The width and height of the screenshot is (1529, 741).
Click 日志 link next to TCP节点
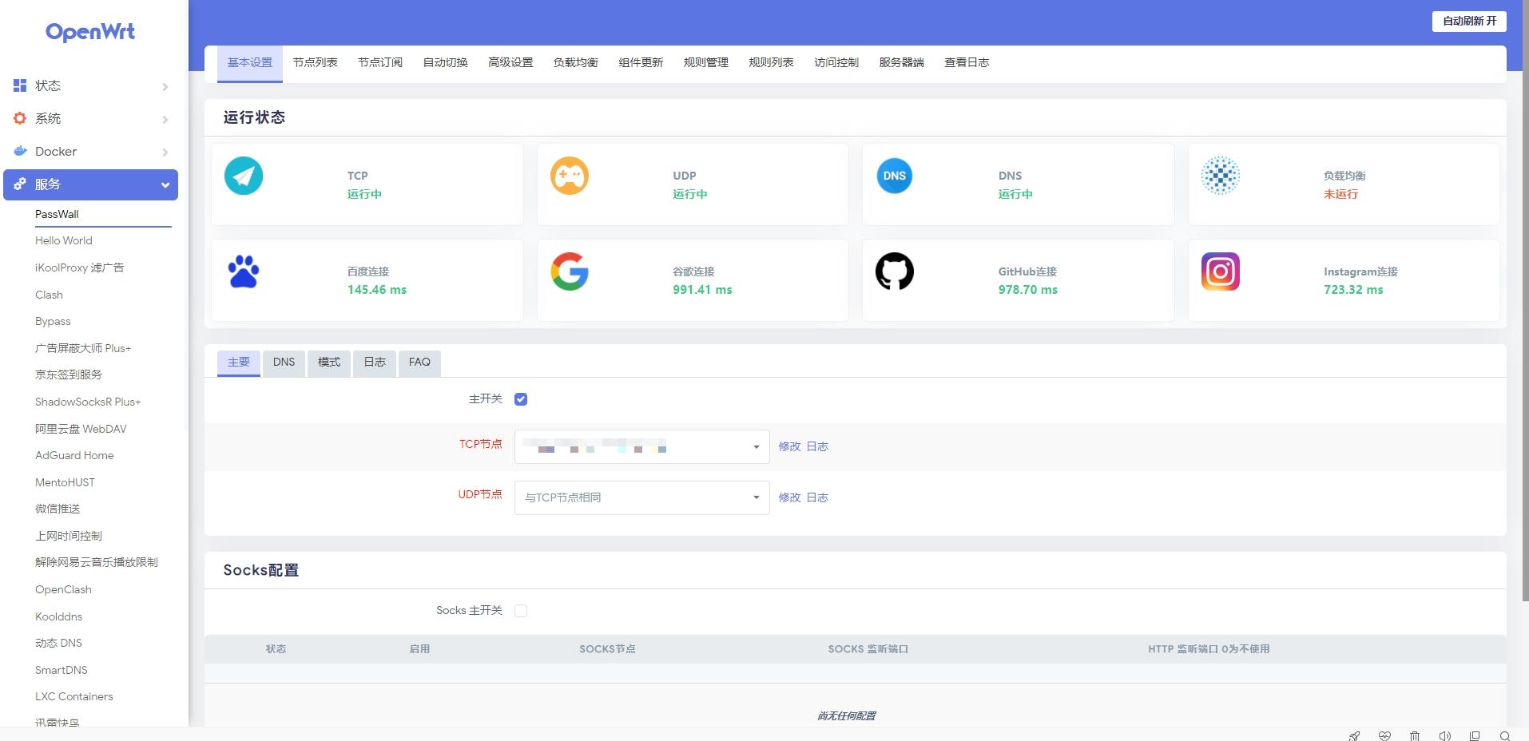tap(817, 446)
